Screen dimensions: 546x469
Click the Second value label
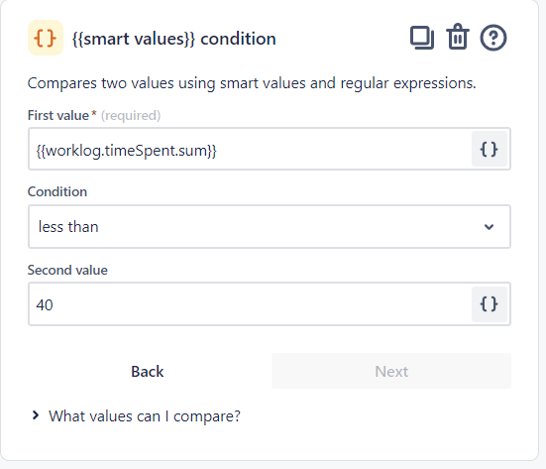67,270
